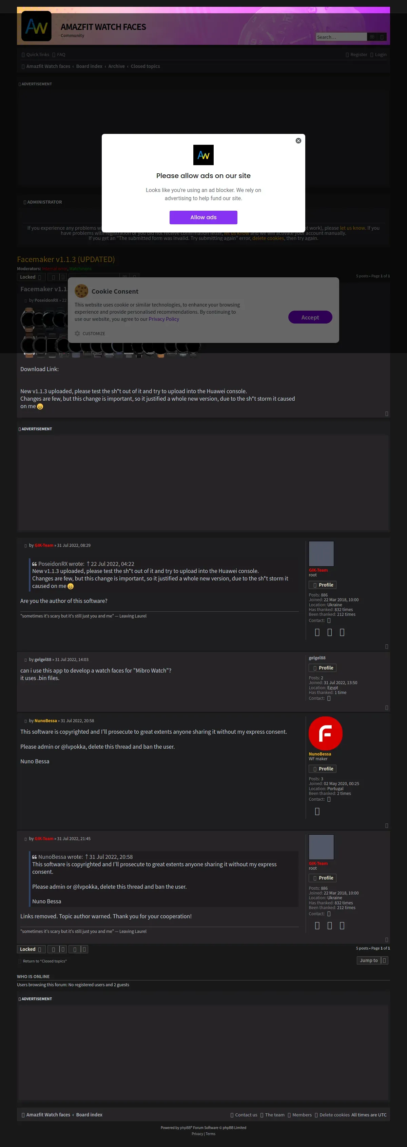Open the Contact us link
The image size is (407, 1147).
tap(244, 1115)
